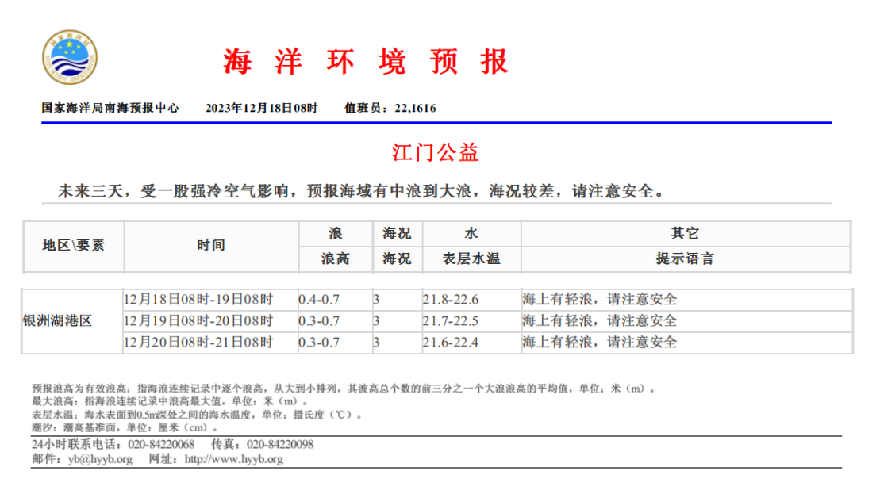Click the 2023年12月18日08时 issue date
Screen dimensions: 880x494
pyautogui.click(x=261, y=109)
